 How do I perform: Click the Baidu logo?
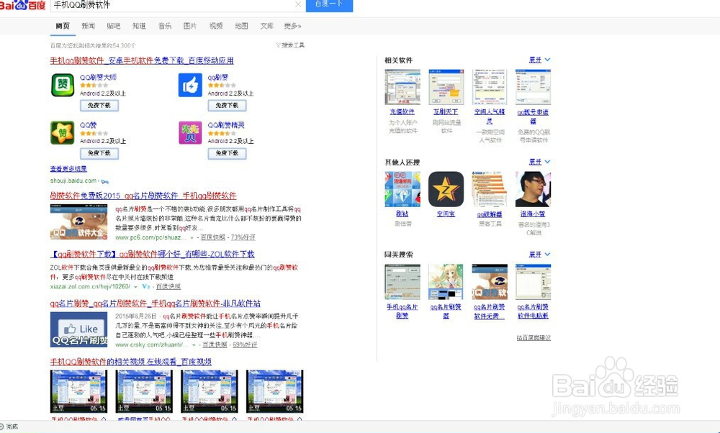(23, 5)
